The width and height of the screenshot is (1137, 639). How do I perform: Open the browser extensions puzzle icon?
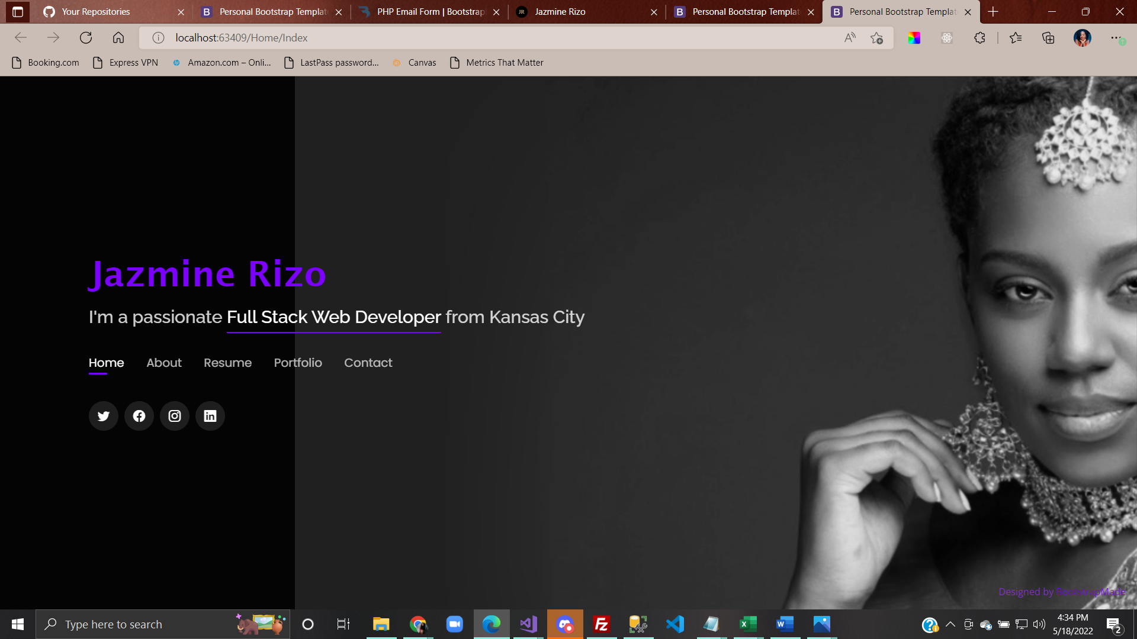pyautogui.click(x=979, y=38)
